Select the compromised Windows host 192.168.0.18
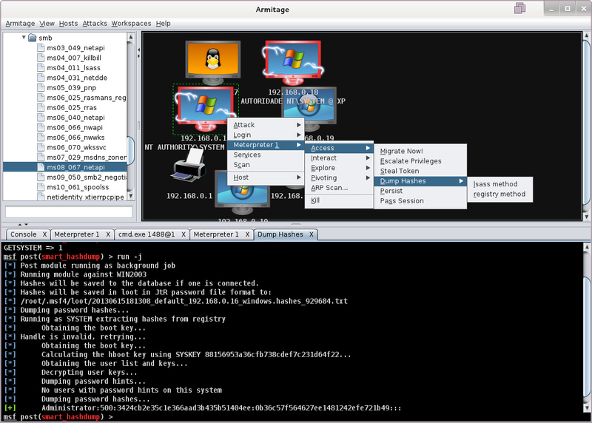 click(x=292, y=63)
